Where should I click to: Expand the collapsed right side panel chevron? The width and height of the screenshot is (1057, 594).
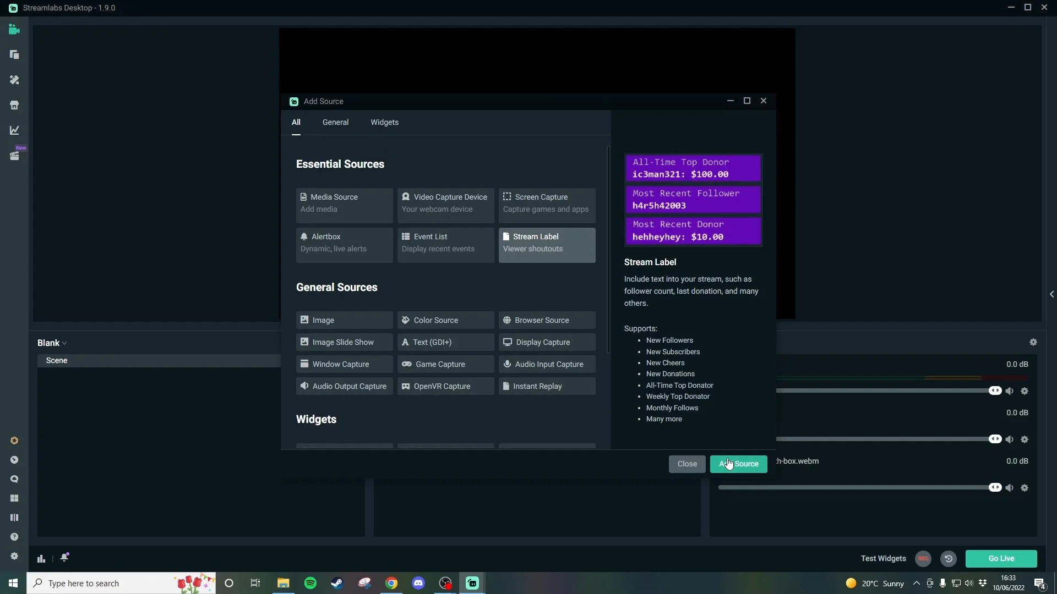[x=1051, y=294]
